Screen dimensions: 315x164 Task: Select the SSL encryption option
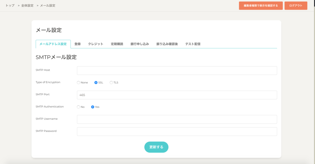point(96,83)
